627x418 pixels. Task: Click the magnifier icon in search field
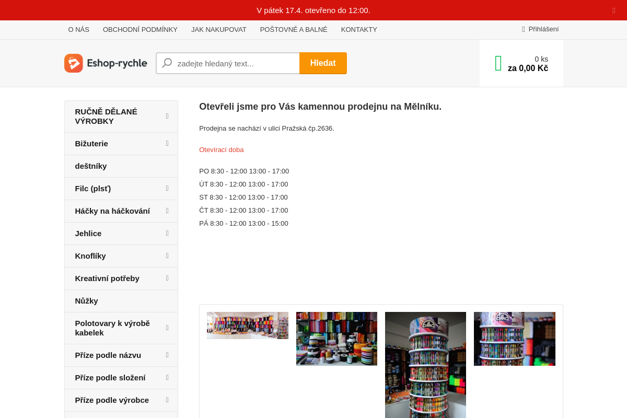(x=167, y=63)
